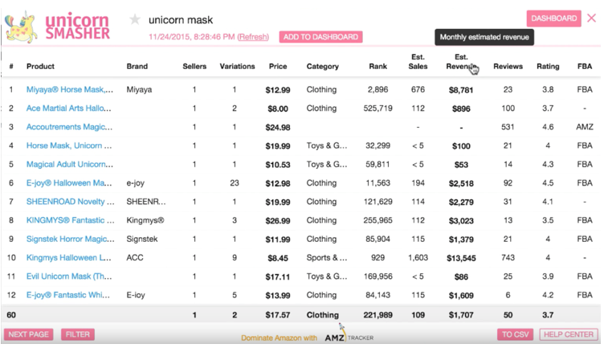Open the Filter options
Screen dimensions: 604x348
(x=78, y=334)
